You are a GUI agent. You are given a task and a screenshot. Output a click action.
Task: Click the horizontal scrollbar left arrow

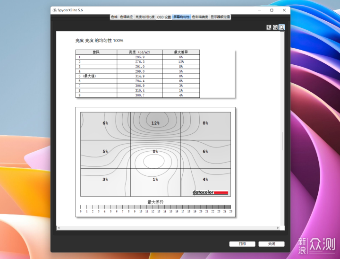[59, 228]
